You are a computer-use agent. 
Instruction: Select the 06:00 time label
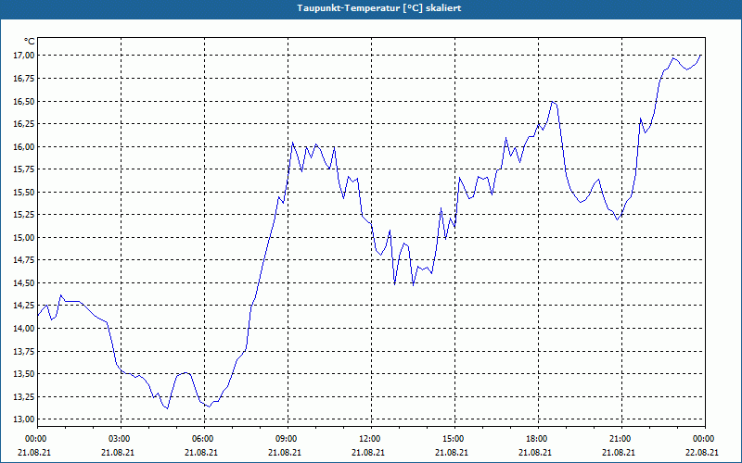(204, 439)
